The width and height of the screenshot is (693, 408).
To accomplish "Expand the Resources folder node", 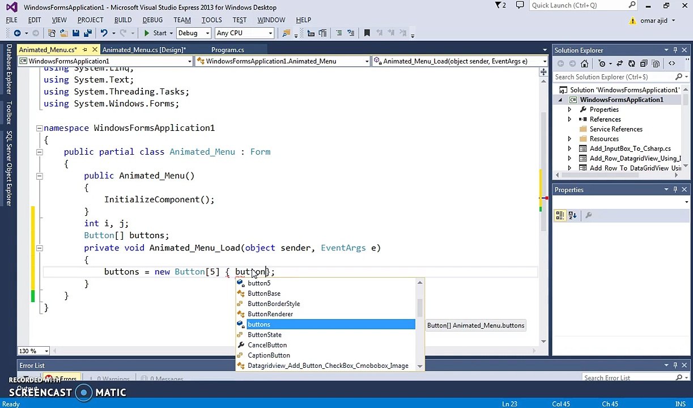I will tap(569, 139).
